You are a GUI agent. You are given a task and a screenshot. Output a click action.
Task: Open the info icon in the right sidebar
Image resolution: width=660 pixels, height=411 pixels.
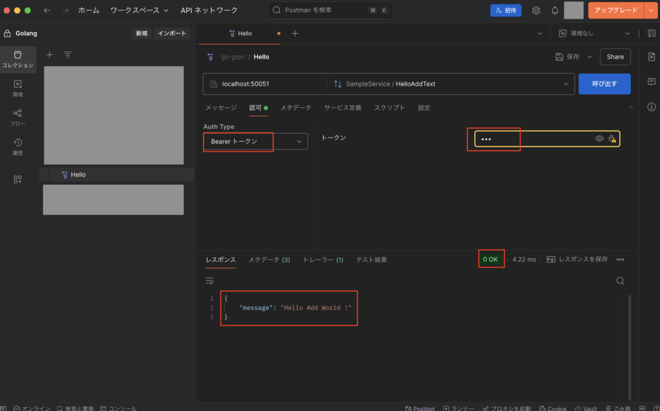[651, 107]
